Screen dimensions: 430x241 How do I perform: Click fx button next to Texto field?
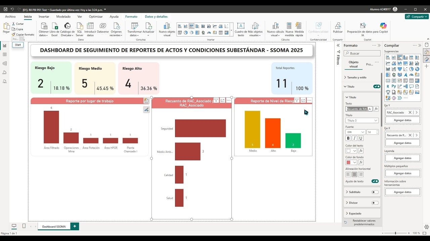(376, 109)
